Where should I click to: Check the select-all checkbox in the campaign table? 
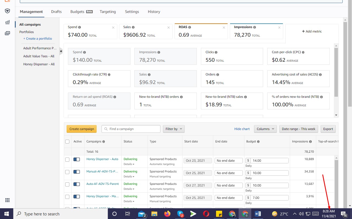(x=67, y=141)
